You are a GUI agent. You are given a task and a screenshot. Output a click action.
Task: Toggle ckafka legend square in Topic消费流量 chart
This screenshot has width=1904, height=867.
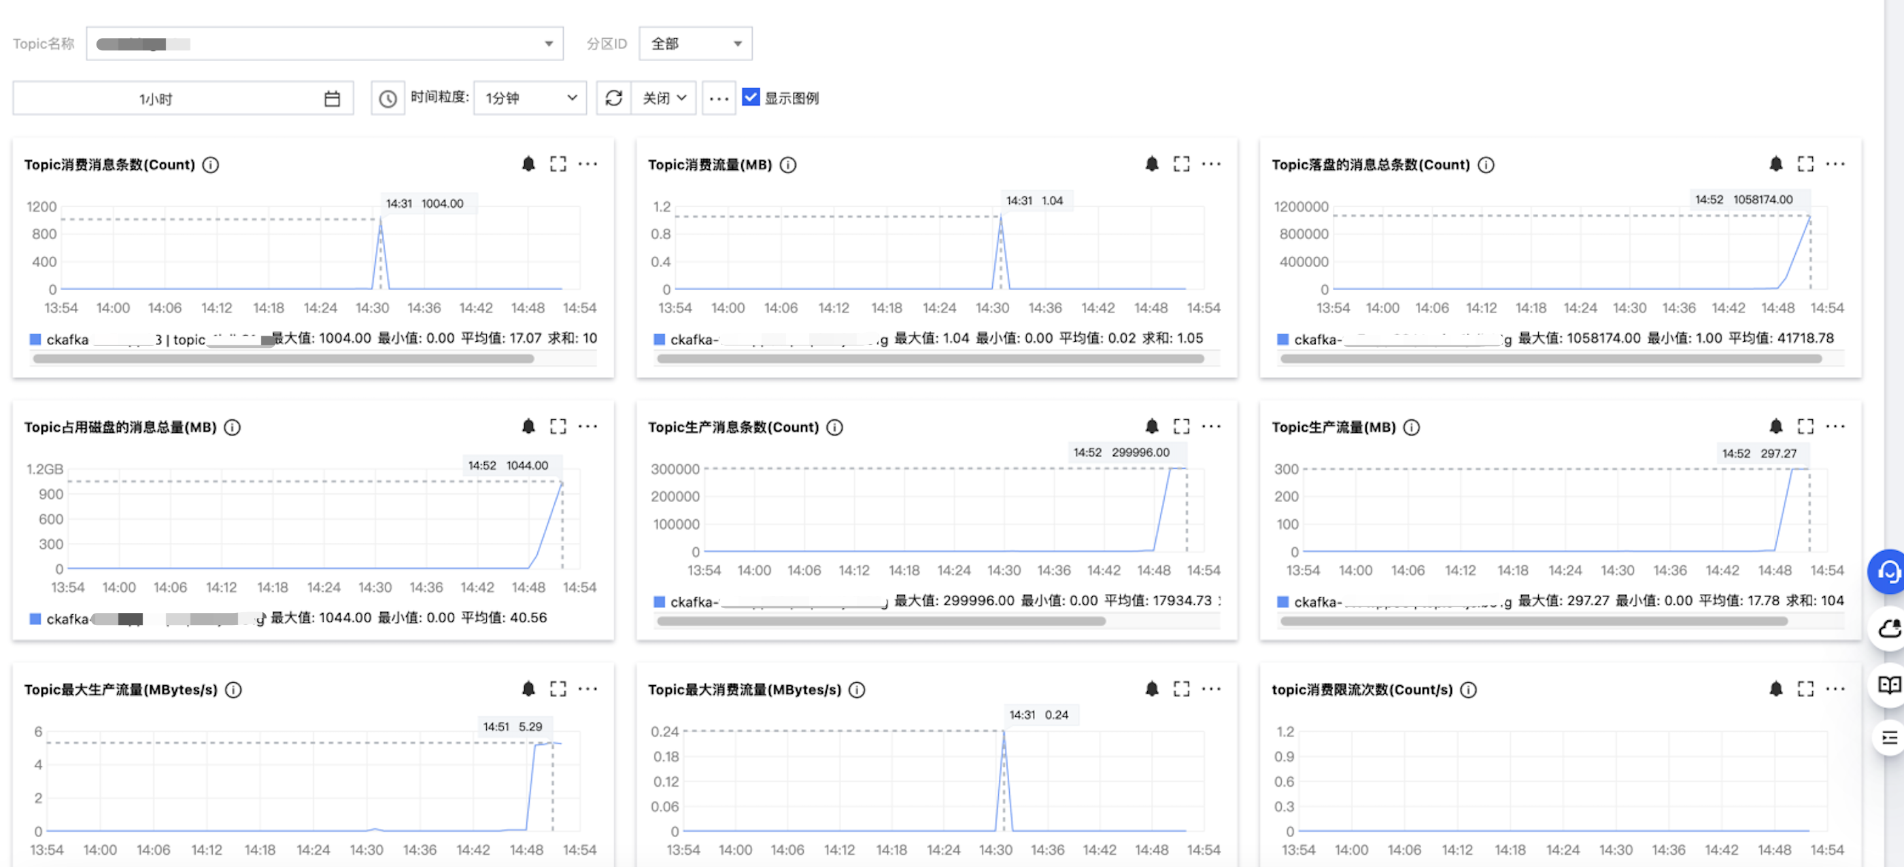click(x=660, y=339)
